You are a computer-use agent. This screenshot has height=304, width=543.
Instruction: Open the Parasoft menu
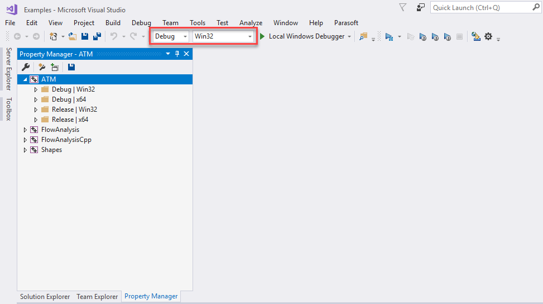346,23
